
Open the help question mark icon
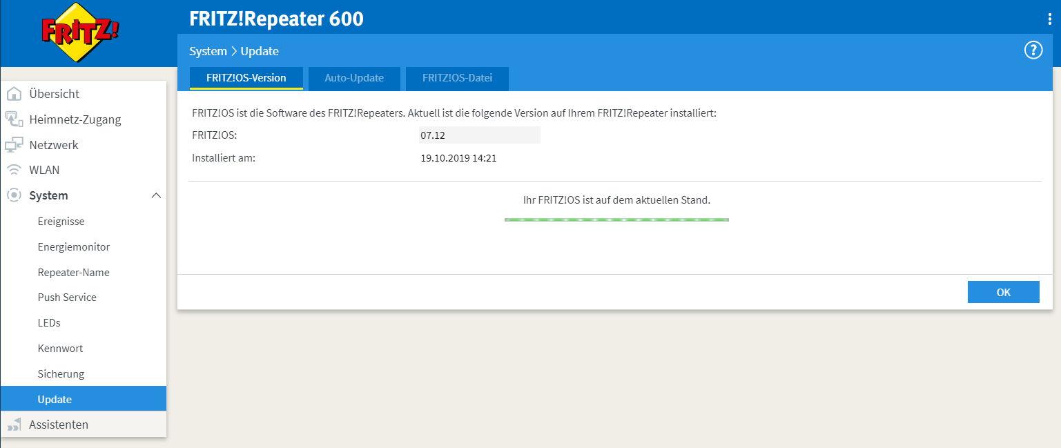click(x=1033, y=50)
